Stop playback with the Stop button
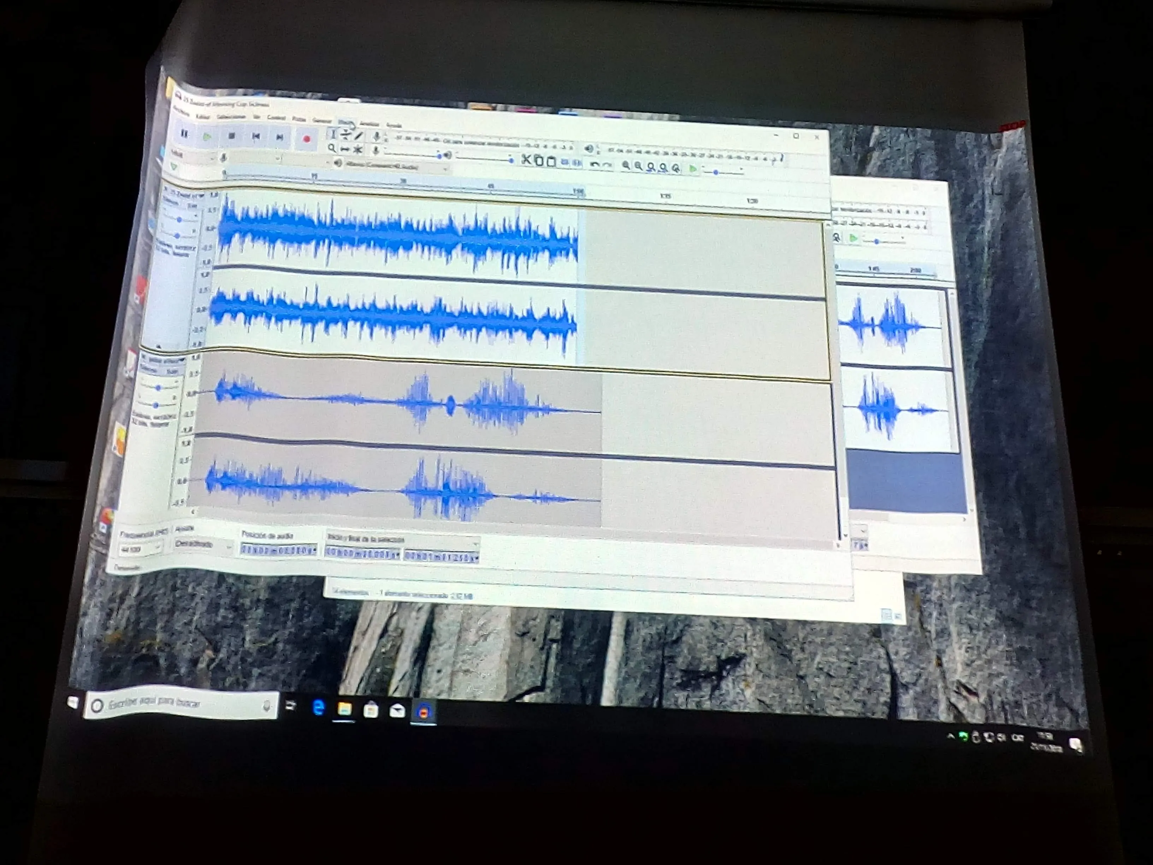The image size is (1153, 865). (232, 137)
